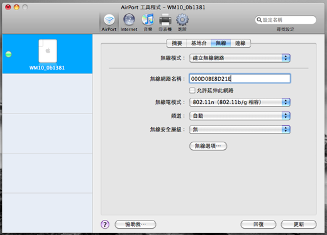
Task: Open the 音樂 (Music) toolbar pane
Action: point(148,23)
